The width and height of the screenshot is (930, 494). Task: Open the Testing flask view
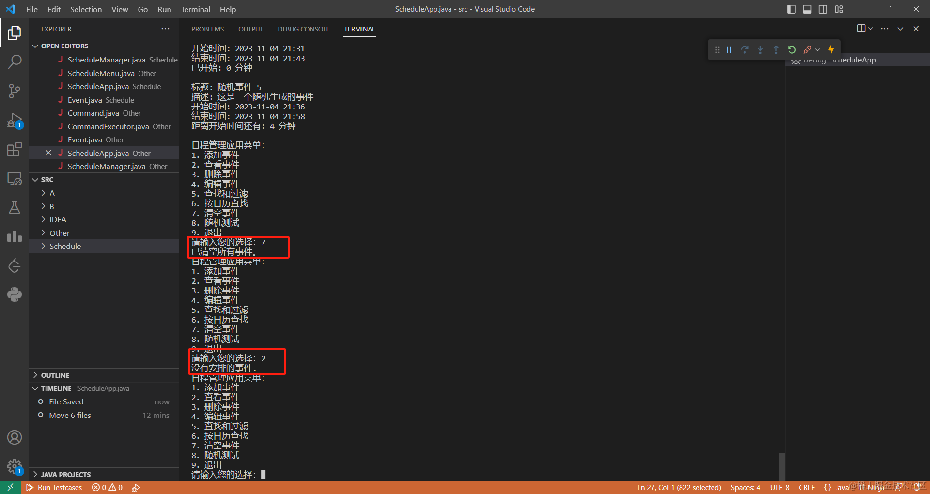click(15, 207)
